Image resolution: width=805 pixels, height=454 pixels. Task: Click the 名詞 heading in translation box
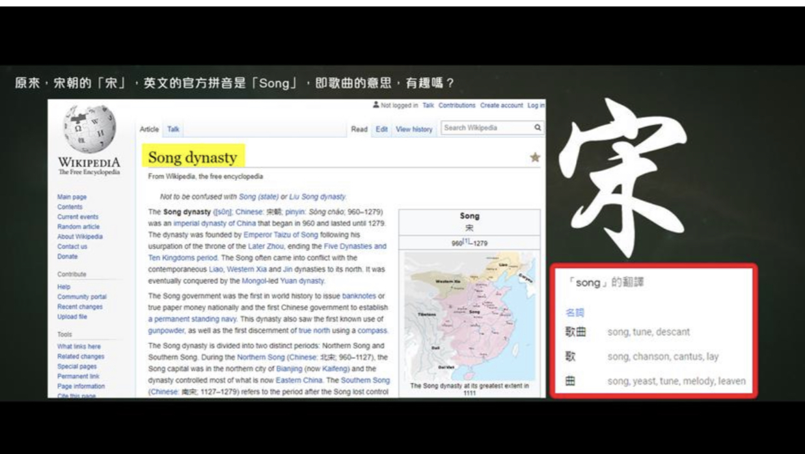coord(575,313)
